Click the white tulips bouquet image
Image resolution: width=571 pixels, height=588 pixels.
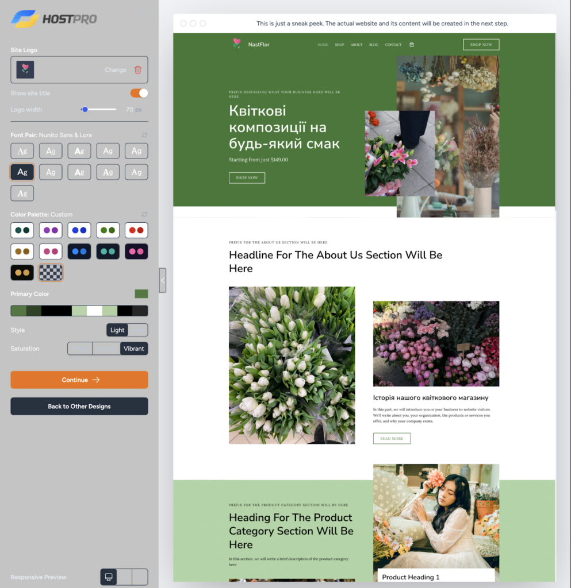(x=292, y=365)
